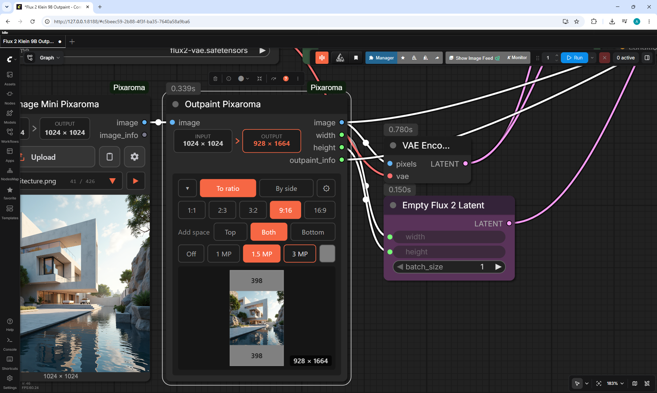Open keyboard Shortcuts panel
The height and width of the screenshot is (393, 657).
point(10,363)
